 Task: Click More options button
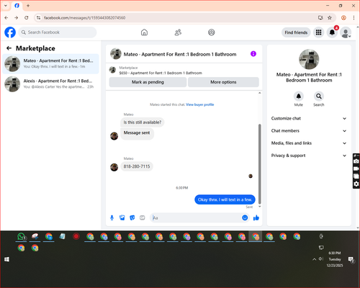pyautogui.click(x=223, y=82)
